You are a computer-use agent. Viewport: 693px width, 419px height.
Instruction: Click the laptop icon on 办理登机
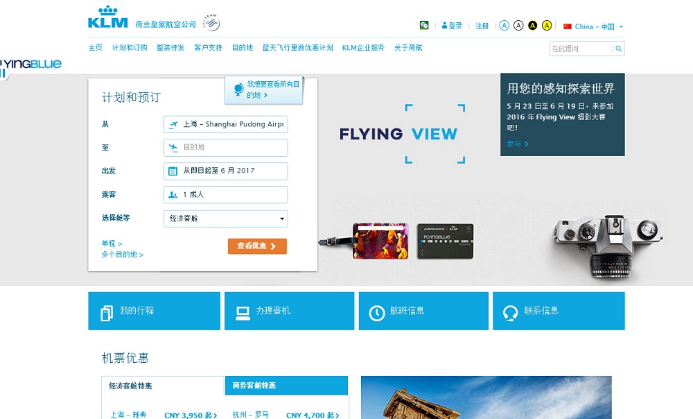(x=243, y=314)
